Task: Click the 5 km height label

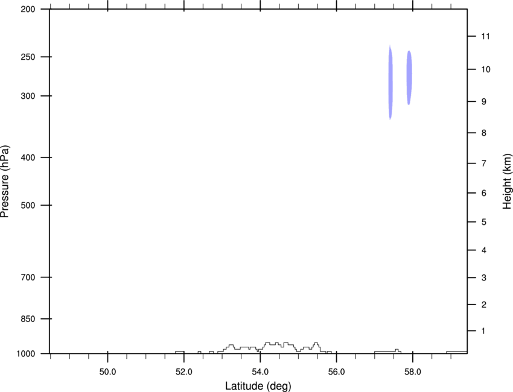Action: (x=483, y=223)
